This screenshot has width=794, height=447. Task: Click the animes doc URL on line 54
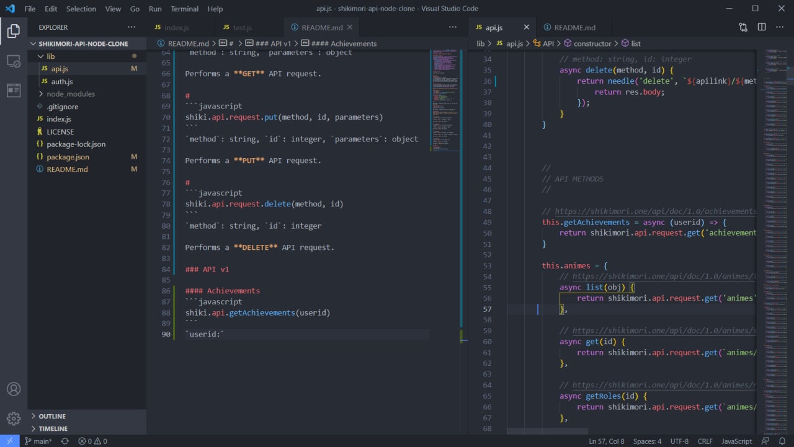pyautogui.click(x=664, y=277)
